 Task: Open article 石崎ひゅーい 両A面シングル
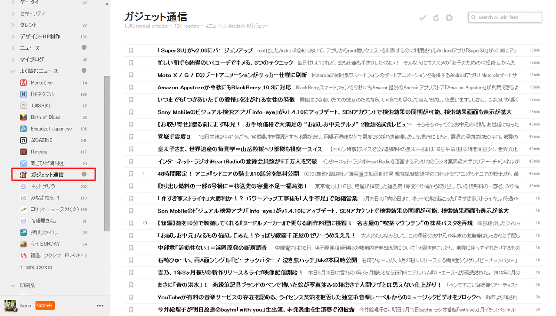coord(257,260)
